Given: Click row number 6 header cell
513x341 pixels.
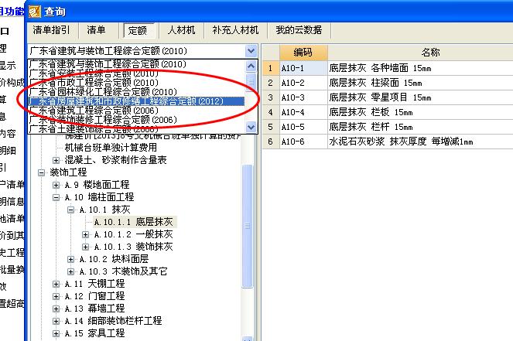Looking at the screenshot, I should (x=271, y=142).
